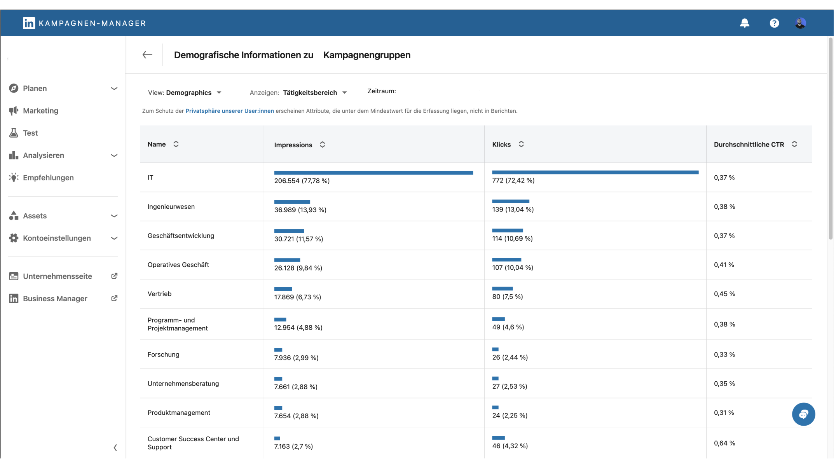Viewport: 834px width, 468px height.
Task: Open Marketing in the sidebar
Action: [x=40, y=111]
